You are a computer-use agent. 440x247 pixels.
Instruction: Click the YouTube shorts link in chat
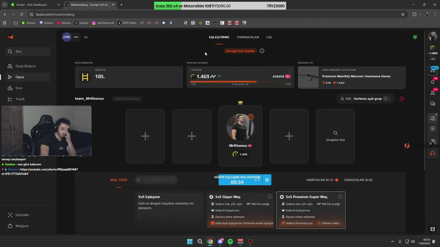click(x=40, y=172)
